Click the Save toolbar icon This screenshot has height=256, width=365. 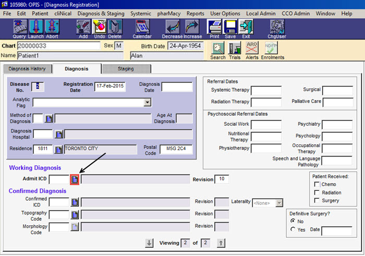230,27
